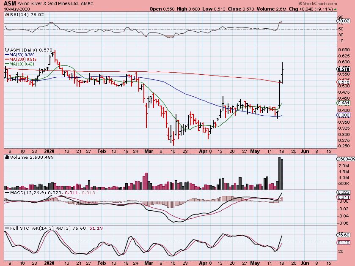355x266 pixels.
Task: Click the Jun label on the bottom stochastic date axis
Action: click(x=305, y=263)
